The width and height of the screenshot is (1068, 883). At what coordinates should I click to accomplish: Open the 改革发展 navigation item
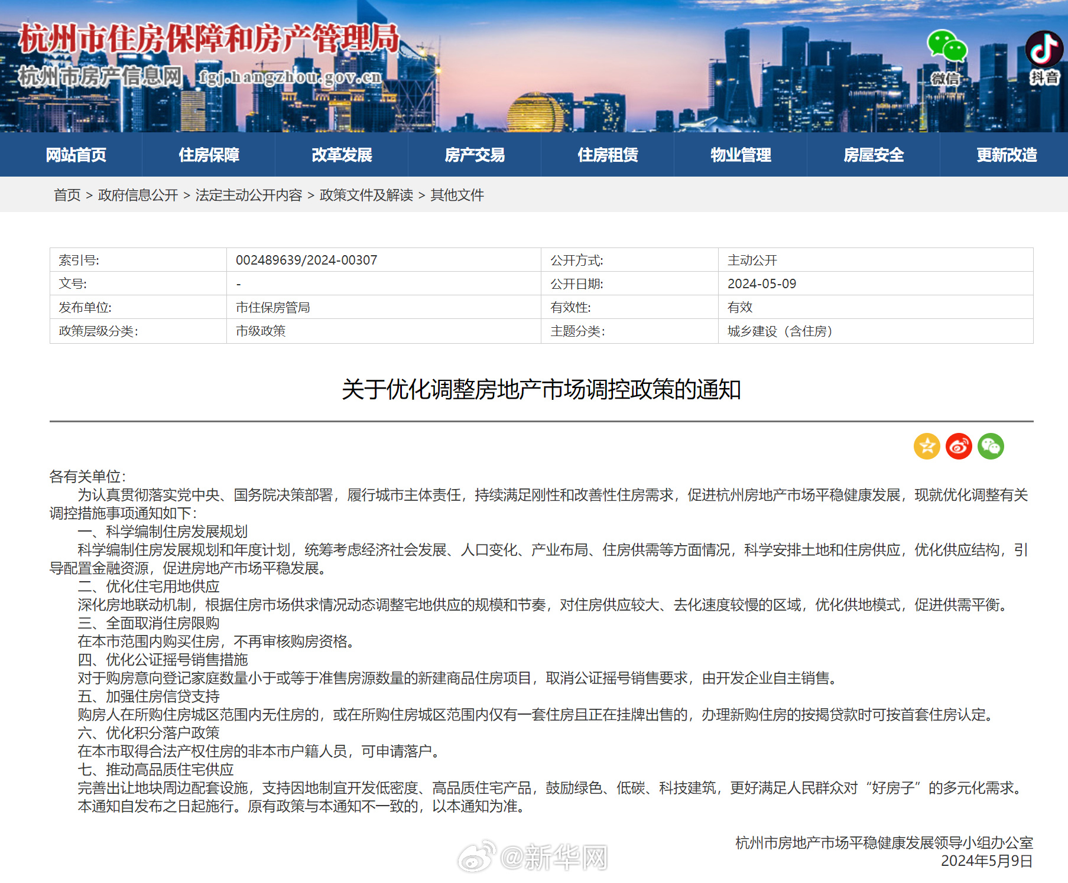(342, 155)
